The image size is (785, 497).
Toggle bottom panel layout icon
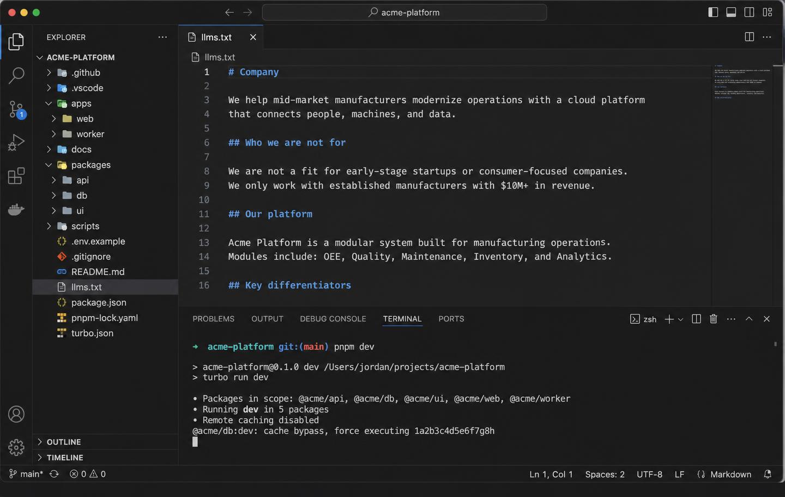point(731,12)
